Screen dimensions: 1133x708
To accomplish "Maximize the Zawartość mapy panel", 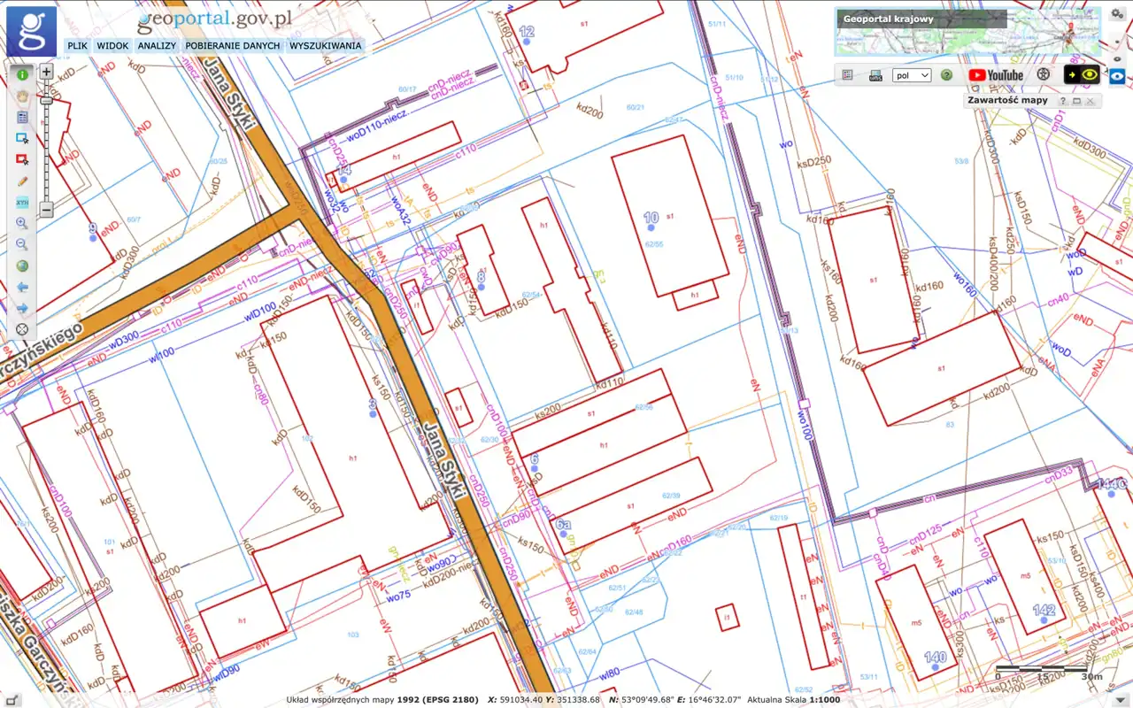I will tap(1076, 101).
